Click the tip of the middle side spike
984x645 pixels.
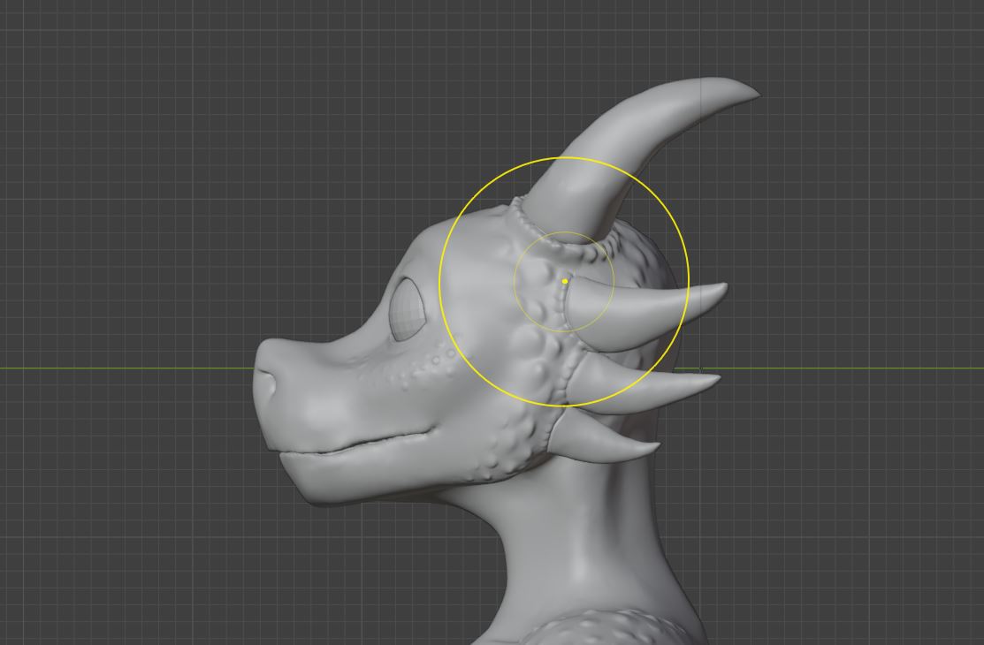pos(715,379)
